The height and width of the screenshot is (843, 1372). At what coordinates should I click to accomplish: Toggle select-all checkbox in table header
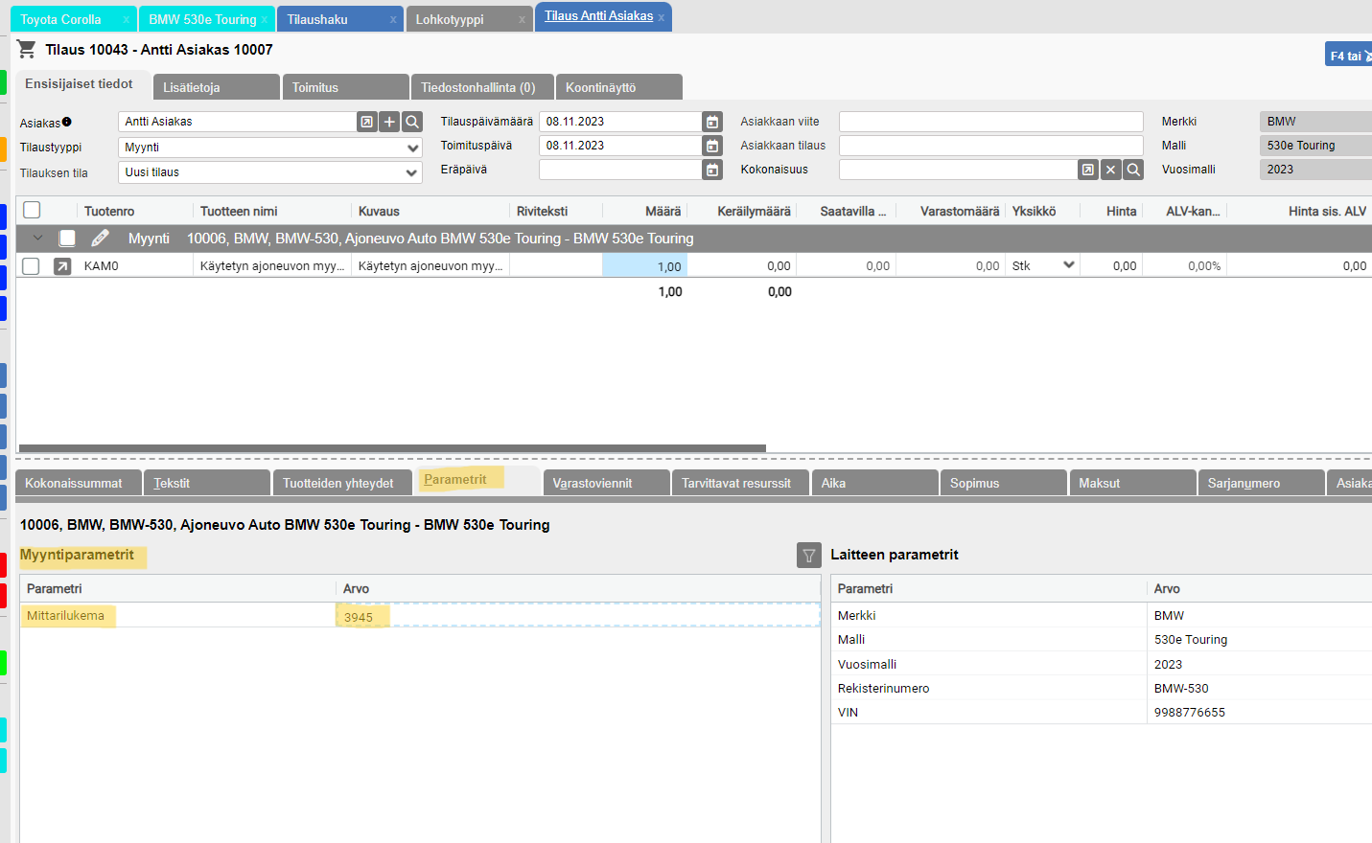tap(32, 210)
